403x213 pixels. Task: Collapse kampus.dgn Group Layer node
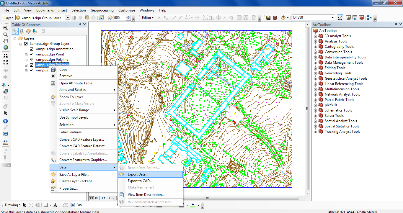click(20, 44)
